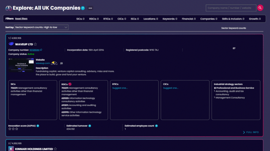The image size is (270, 151).
Task: Open the Skills & Inclusion filter
Action: (233, 19)
